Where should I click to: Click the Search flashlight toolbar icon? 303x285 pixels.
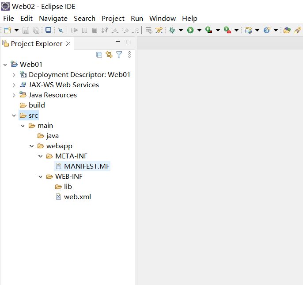(298, 30)
